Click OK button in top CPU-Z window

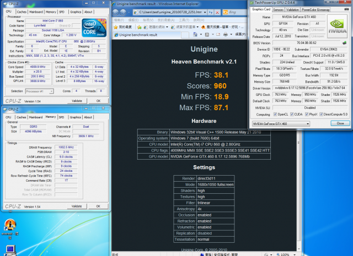[98, 101]
